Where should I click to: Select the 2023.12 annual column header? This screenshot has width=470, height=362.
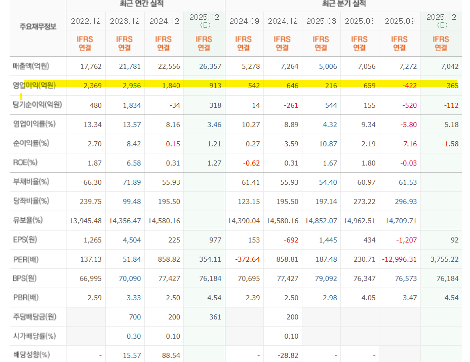tap(125, 21)
